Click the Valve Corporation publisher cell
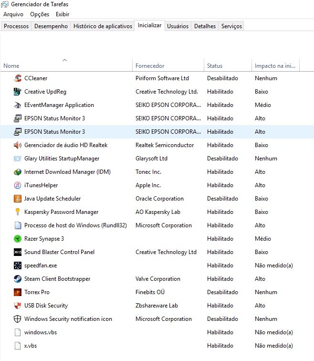Viewport: 314px width, 361px height. 158,278
